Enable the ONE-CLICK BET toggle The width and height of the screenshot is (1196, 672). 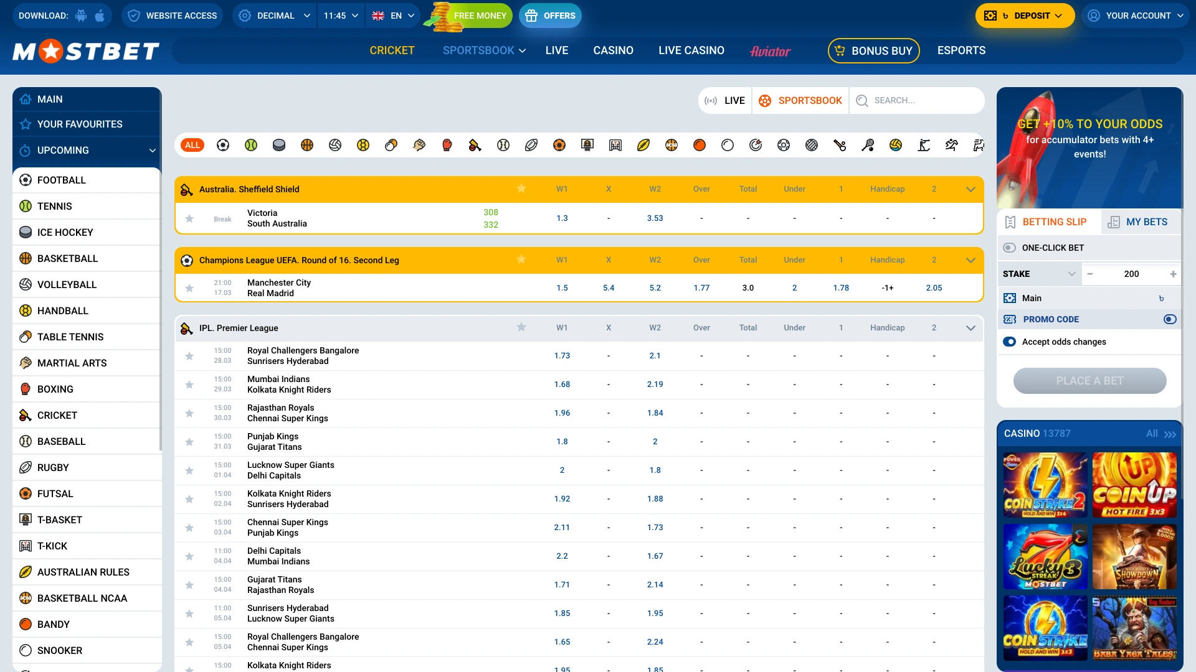(x=1010, y=248)
